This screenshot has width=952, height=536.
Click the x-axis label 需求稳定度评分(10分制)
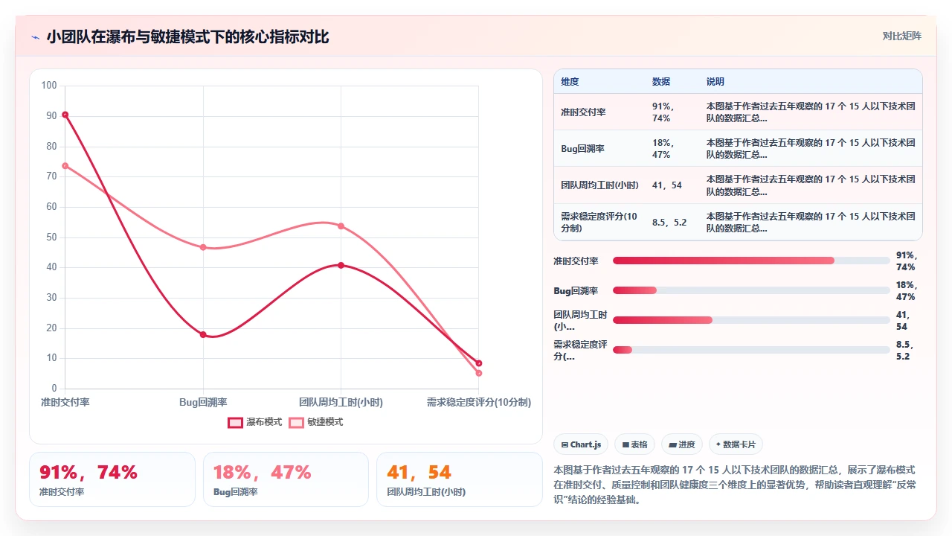479,402
